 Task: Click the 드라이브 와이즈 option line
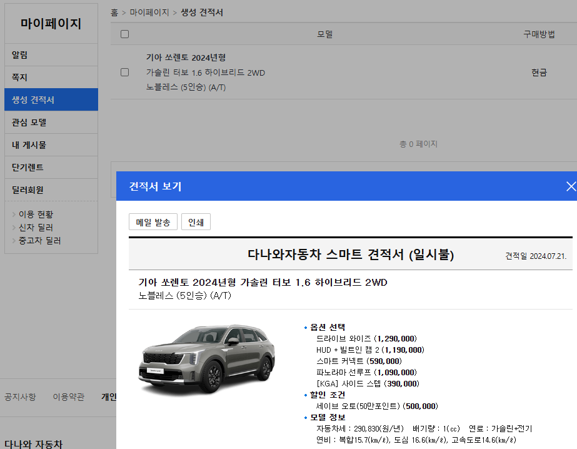366,338
